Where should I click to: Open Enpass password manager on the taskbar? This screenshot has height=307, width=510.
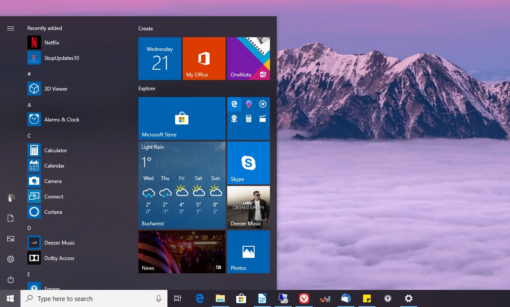(x=388, y=298)
